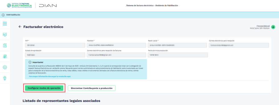
Task: Focus the NIT field
Action: click(55, 45)
